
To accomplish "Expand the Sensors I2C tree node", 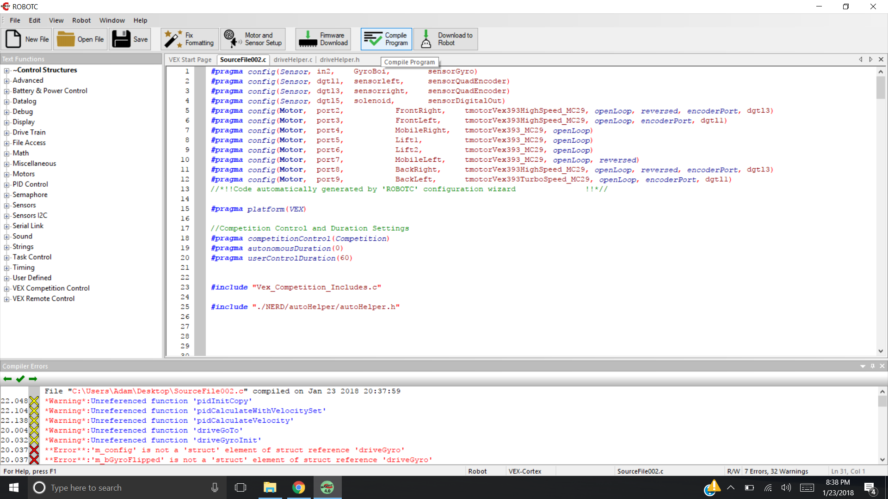I will pos(6,216).
